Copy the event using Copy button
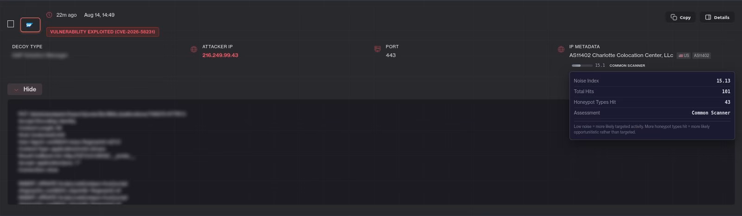The width and height of the screenshot is (742, 216). point(680,17)
